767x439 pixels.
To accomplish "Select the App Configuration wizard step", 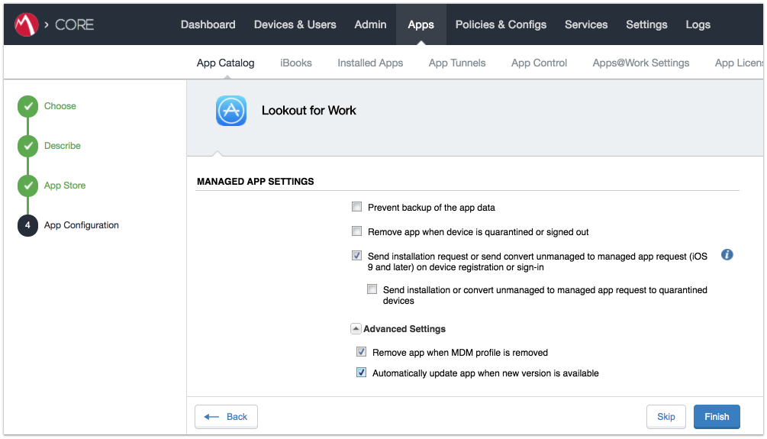I will pyautogui.click(x=81, y=225).
